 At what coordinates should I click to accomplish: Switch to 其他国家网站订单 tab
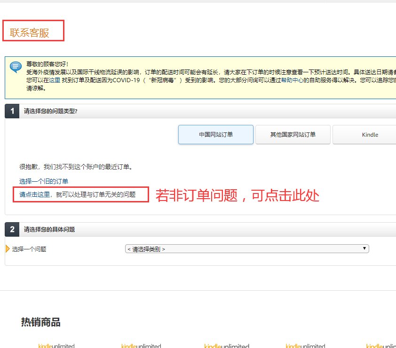click(x=293, y=135)
